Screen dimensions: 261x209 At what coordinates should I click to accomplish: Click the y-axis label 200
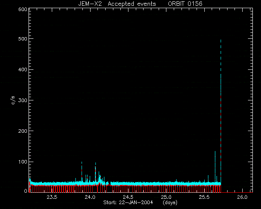point(23,131)
